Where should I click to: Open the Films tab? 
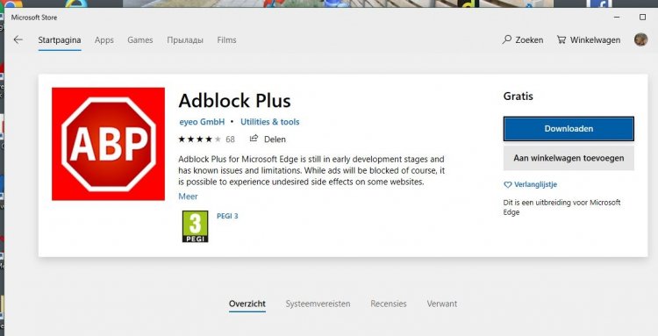226,39
